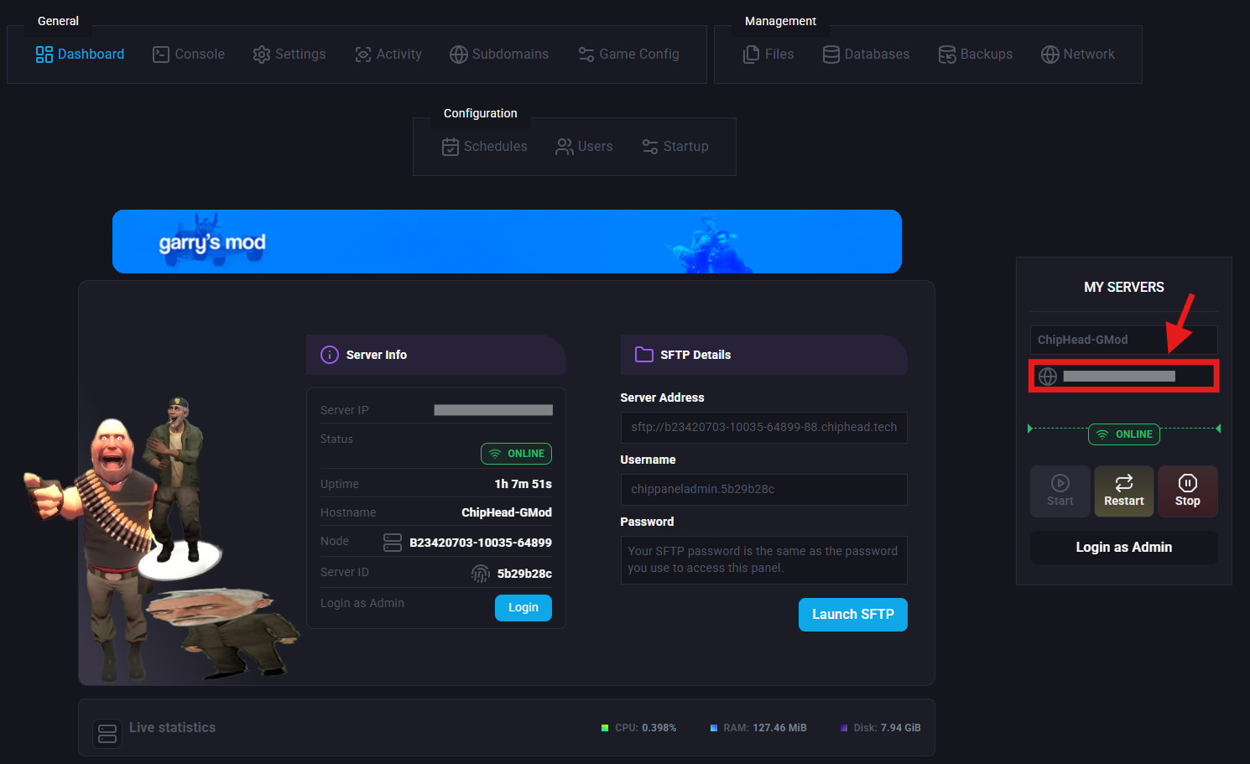Open the Files manager
The image size is (1250, 764).
[768, 55]
